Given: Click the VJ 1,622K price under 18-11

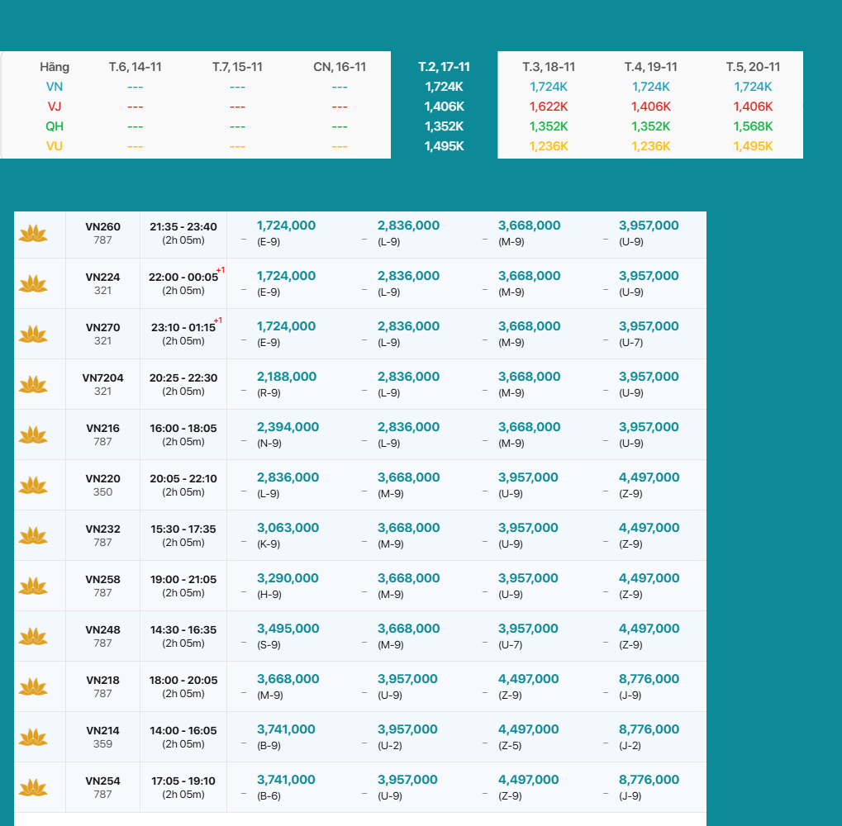Looking at the screenshot, I should tap(549, 107).
